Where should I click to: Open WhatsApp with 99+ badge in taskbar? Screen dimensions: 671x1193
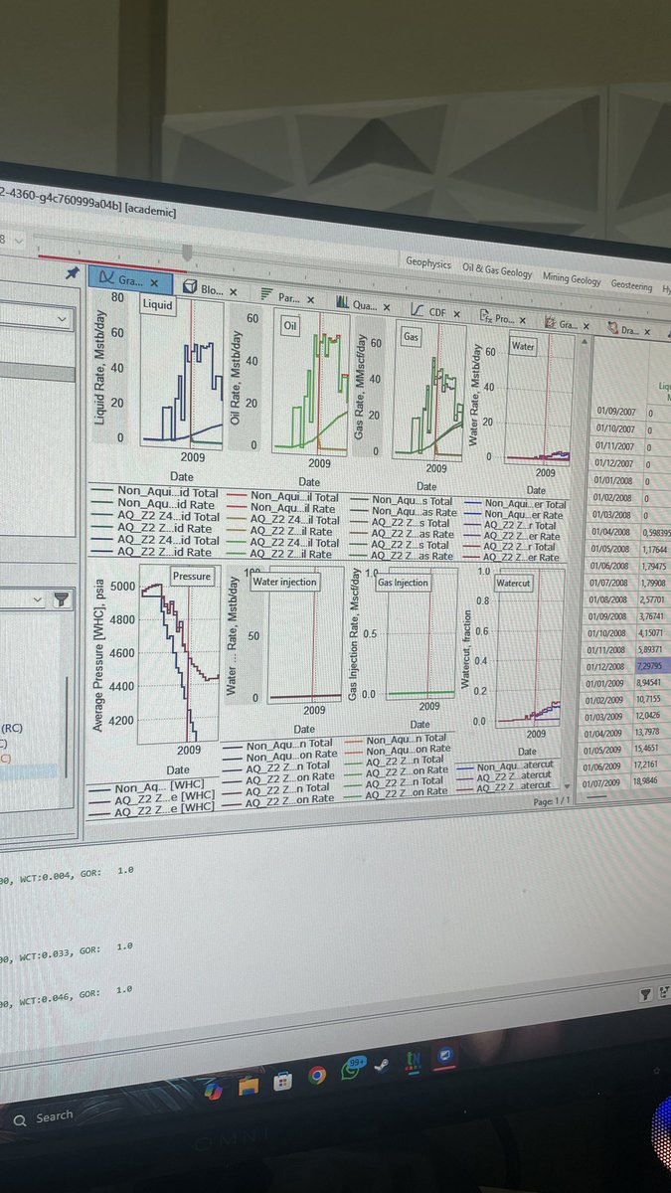[x=352, y=1070]
